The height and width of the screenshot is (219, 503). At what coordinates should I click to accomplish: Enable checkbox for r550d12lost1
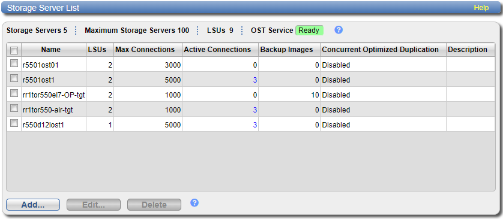[x=14, y=123]
